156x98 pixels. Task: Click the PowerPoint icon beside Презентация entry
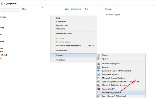(x=99, y=82)
